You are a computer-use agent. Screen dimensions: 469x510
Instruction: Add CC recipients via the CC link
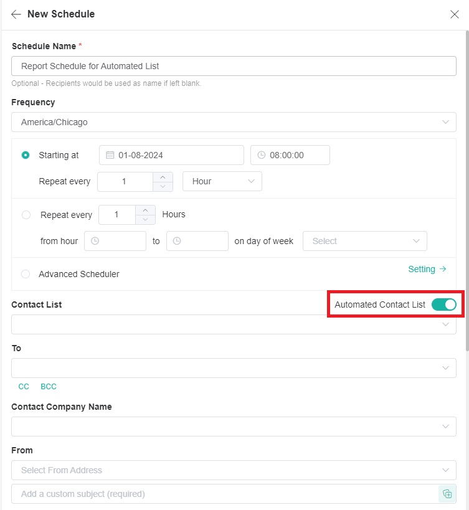tap(23, 386)
